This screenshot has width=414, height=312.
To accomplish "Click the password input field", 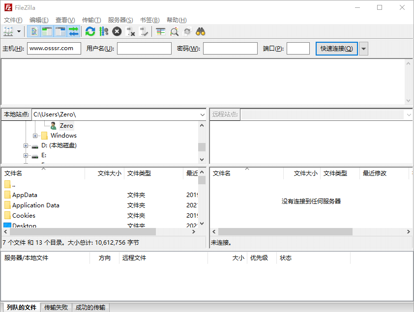I will [230, 49].
